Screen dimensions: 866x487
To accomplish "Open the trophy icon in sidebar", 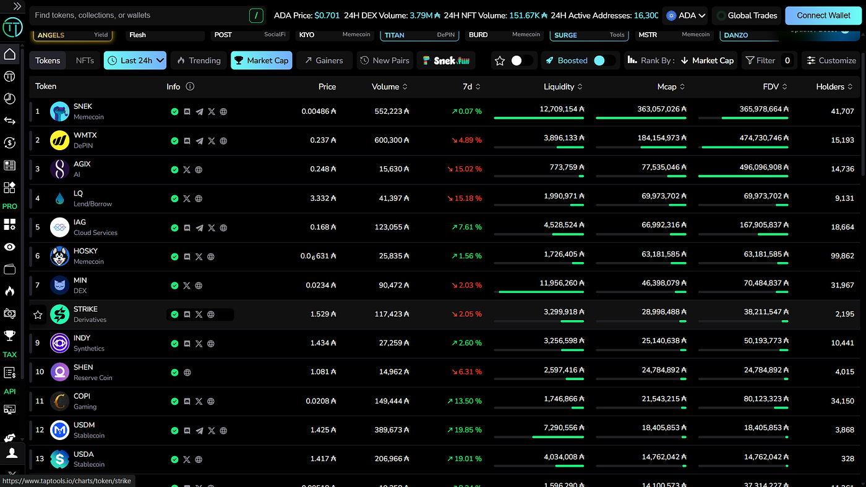I will (10, 336).
